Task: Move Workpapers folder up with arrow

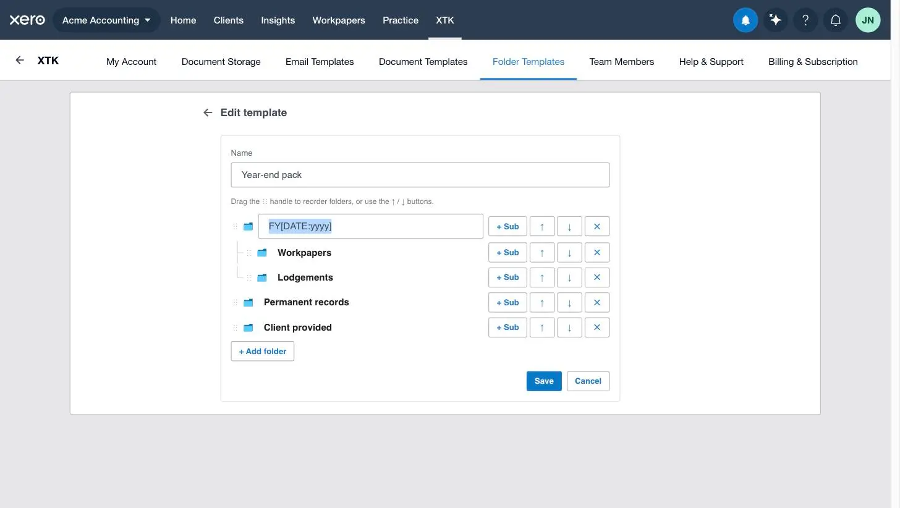Action: click(x=542, y=253)
